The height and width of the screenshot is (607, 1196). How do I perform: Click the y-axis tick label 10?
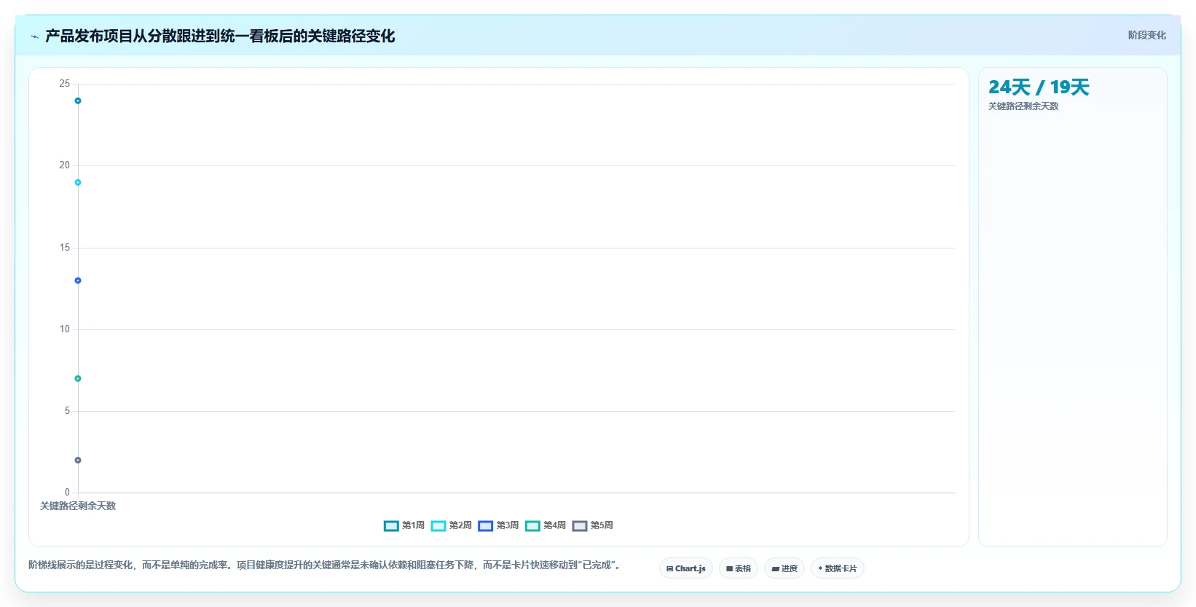tap(65, 329)
